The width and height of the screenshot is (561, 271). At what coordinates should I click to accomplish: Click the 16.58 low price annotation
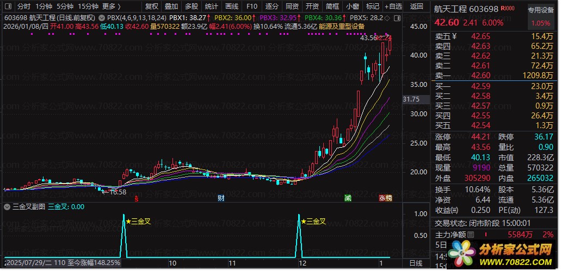point(118,192)
